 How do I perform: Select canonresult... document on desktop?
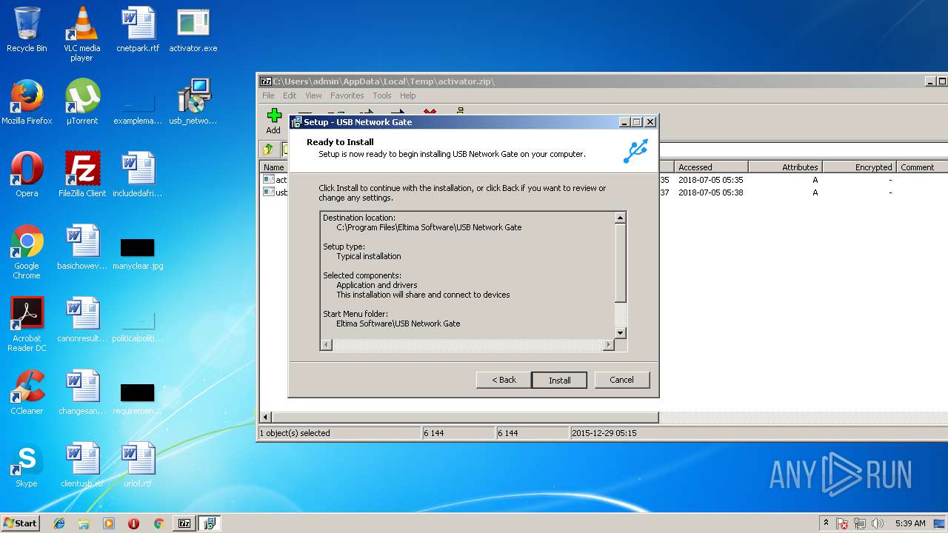pos(82,320)
